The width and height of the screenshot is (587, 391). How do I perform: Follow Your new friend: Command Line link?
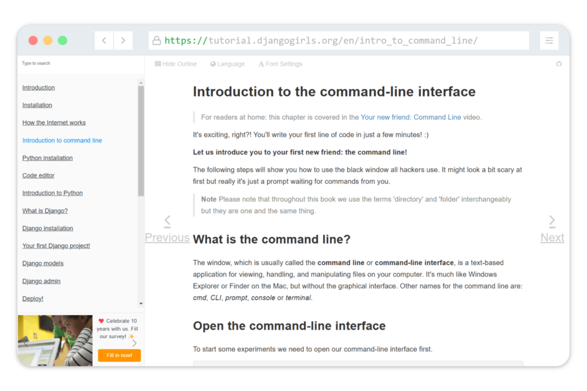coord(410,117)
